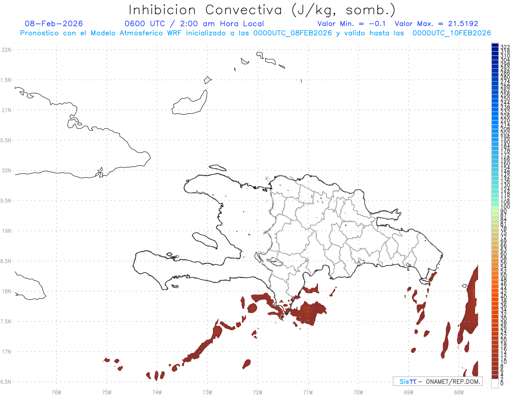Click the dark red swatch beside 2
Screen dimensions: 515x398
click(495, 377)
